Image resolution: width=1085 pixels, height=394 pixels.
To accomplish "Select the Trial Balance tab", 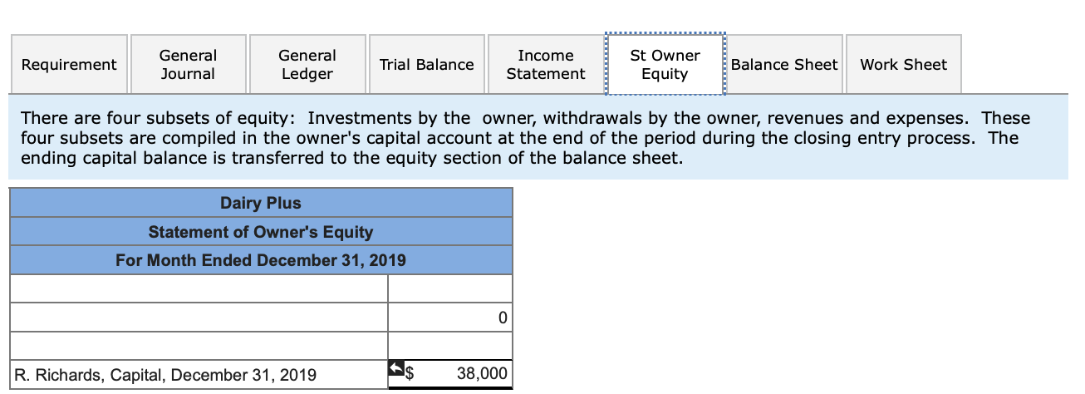I will (x=427, y=64).
